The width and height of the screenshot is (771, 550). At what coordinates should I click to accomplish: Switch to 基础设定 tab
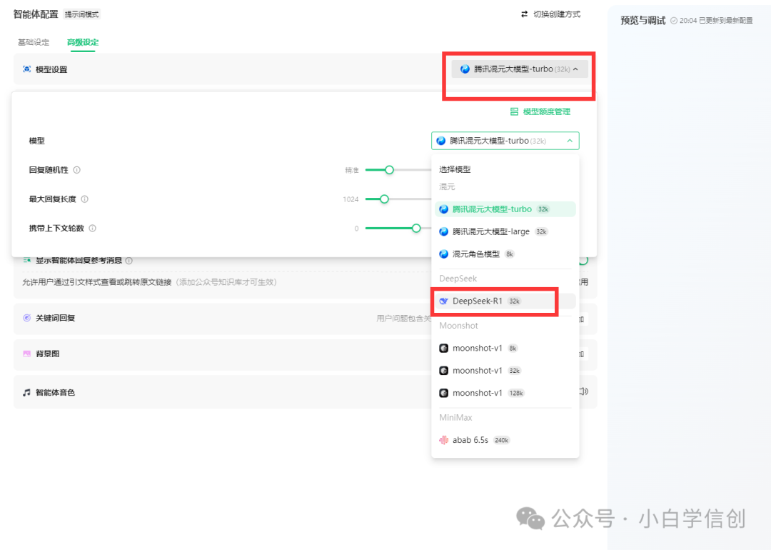click(x=34, y=42)
